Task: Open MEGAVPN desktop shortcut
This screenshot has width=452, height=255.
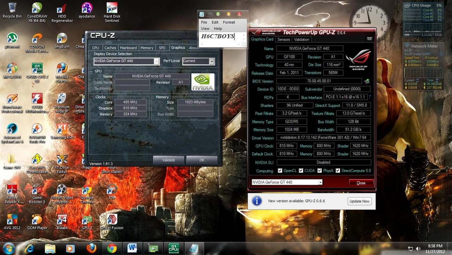Action: (x=12, y=71)
